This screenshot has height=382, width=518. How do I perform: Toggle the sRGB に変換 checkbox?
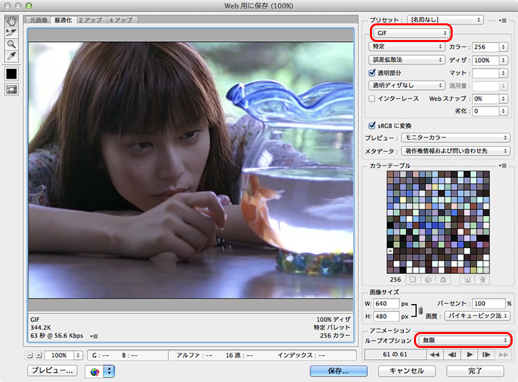372,125
